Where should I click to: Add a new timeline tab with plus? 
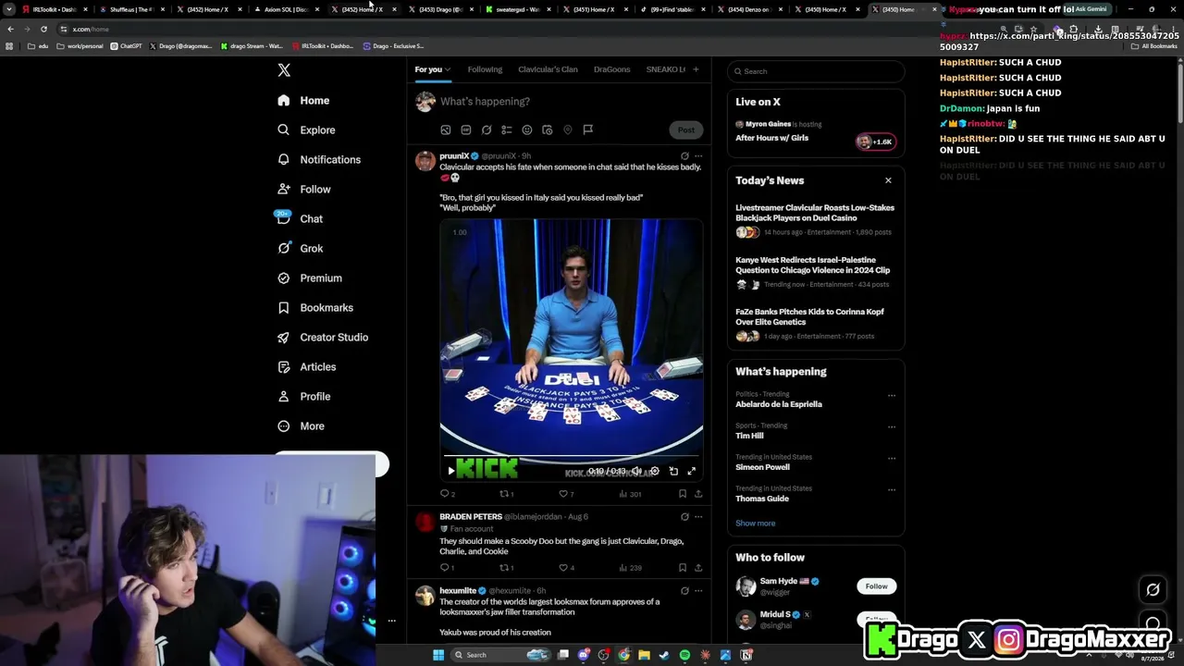coord(696,69)
